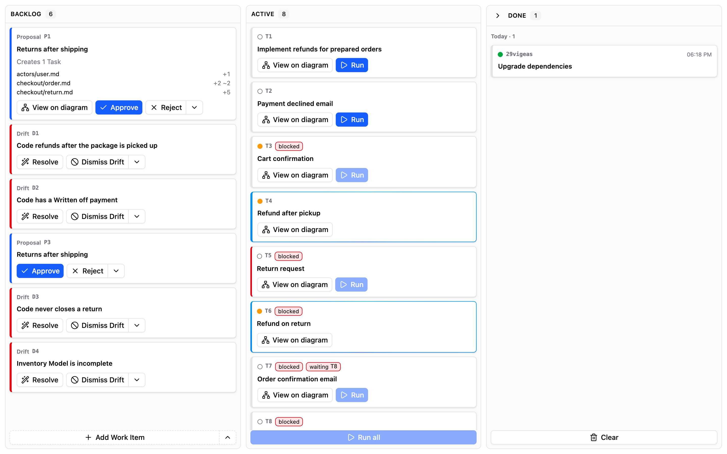The width and height of the screenshot is (727, 454).
Task: Click the waiting T8 badge on T7
Action: [x=323, y=367]
